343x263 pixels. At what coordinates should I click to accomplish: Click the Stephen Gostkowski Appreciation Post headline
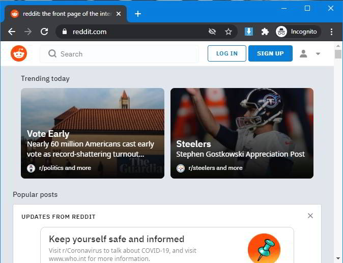click(x=240, y=154)
